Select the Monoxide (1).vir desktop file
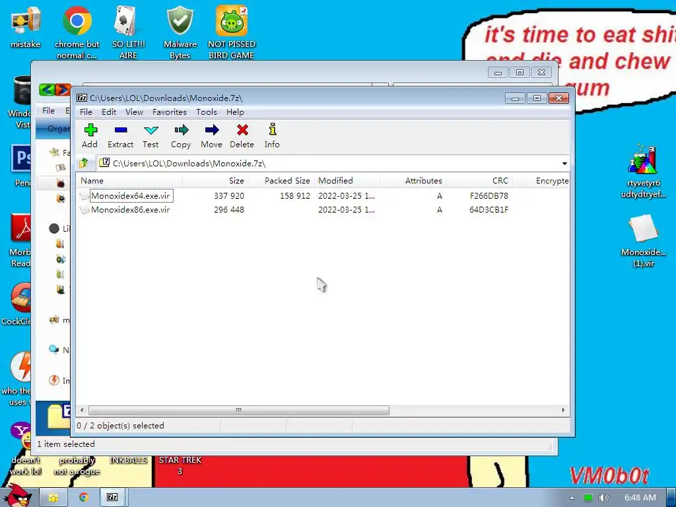Image resolution: width=676 pixels, height=507 pixels. pyautogui.click(x=643, y=240)
